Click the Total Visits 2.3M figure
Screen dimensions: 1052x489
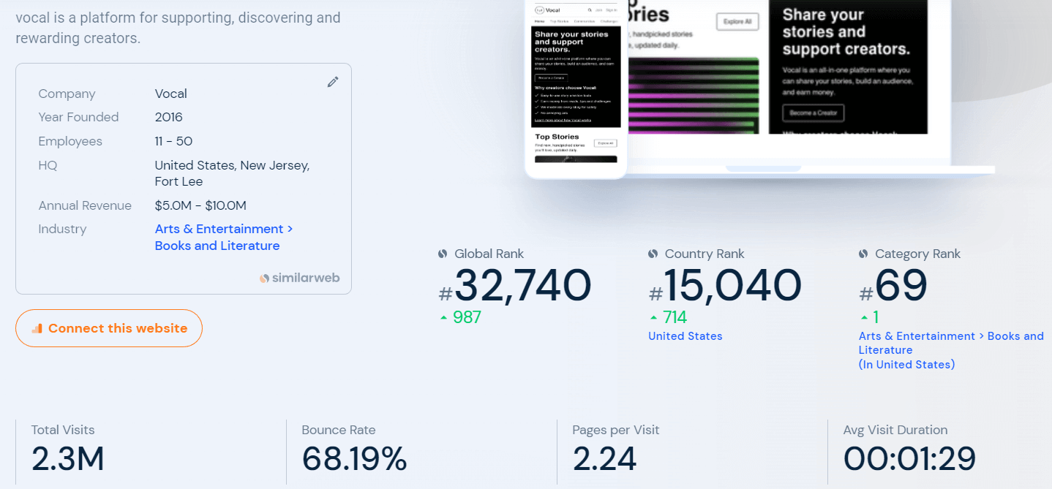click(68, 458)
